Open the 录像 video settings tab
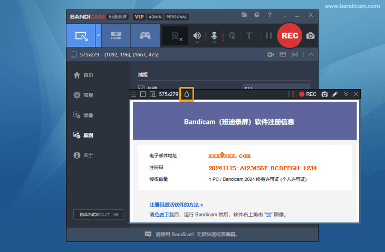Viewport: 385px width, 252px height. 83,115
